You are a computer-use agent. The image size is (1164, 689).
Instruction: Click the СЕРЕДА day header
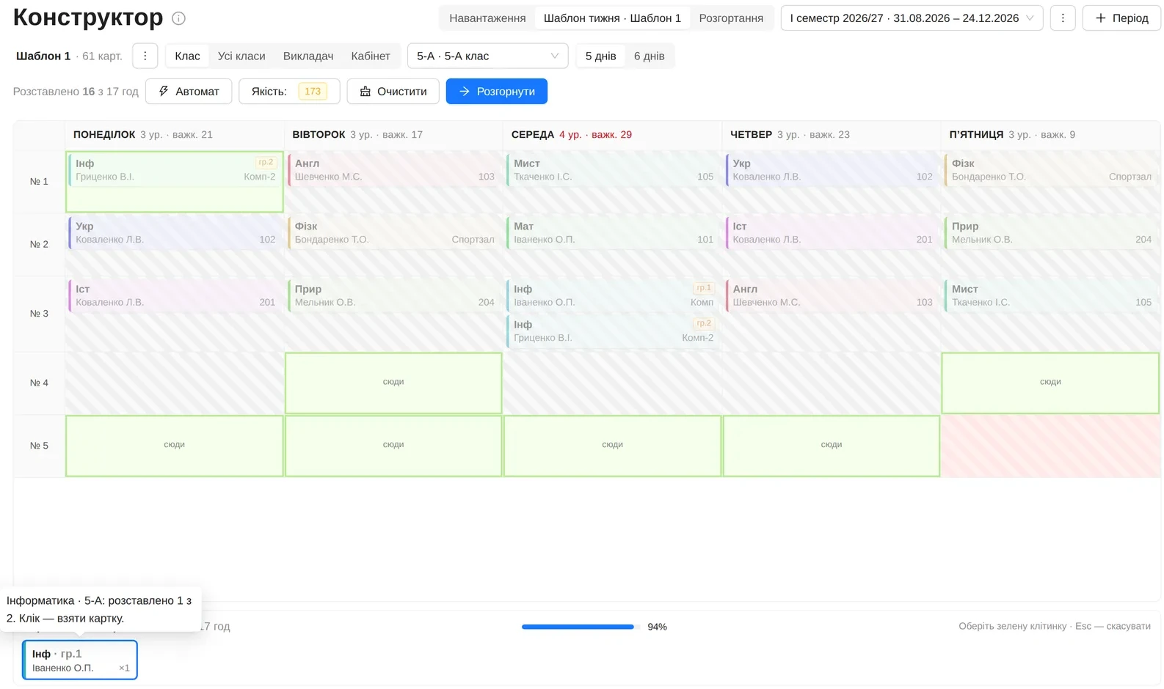coord(533,135)
